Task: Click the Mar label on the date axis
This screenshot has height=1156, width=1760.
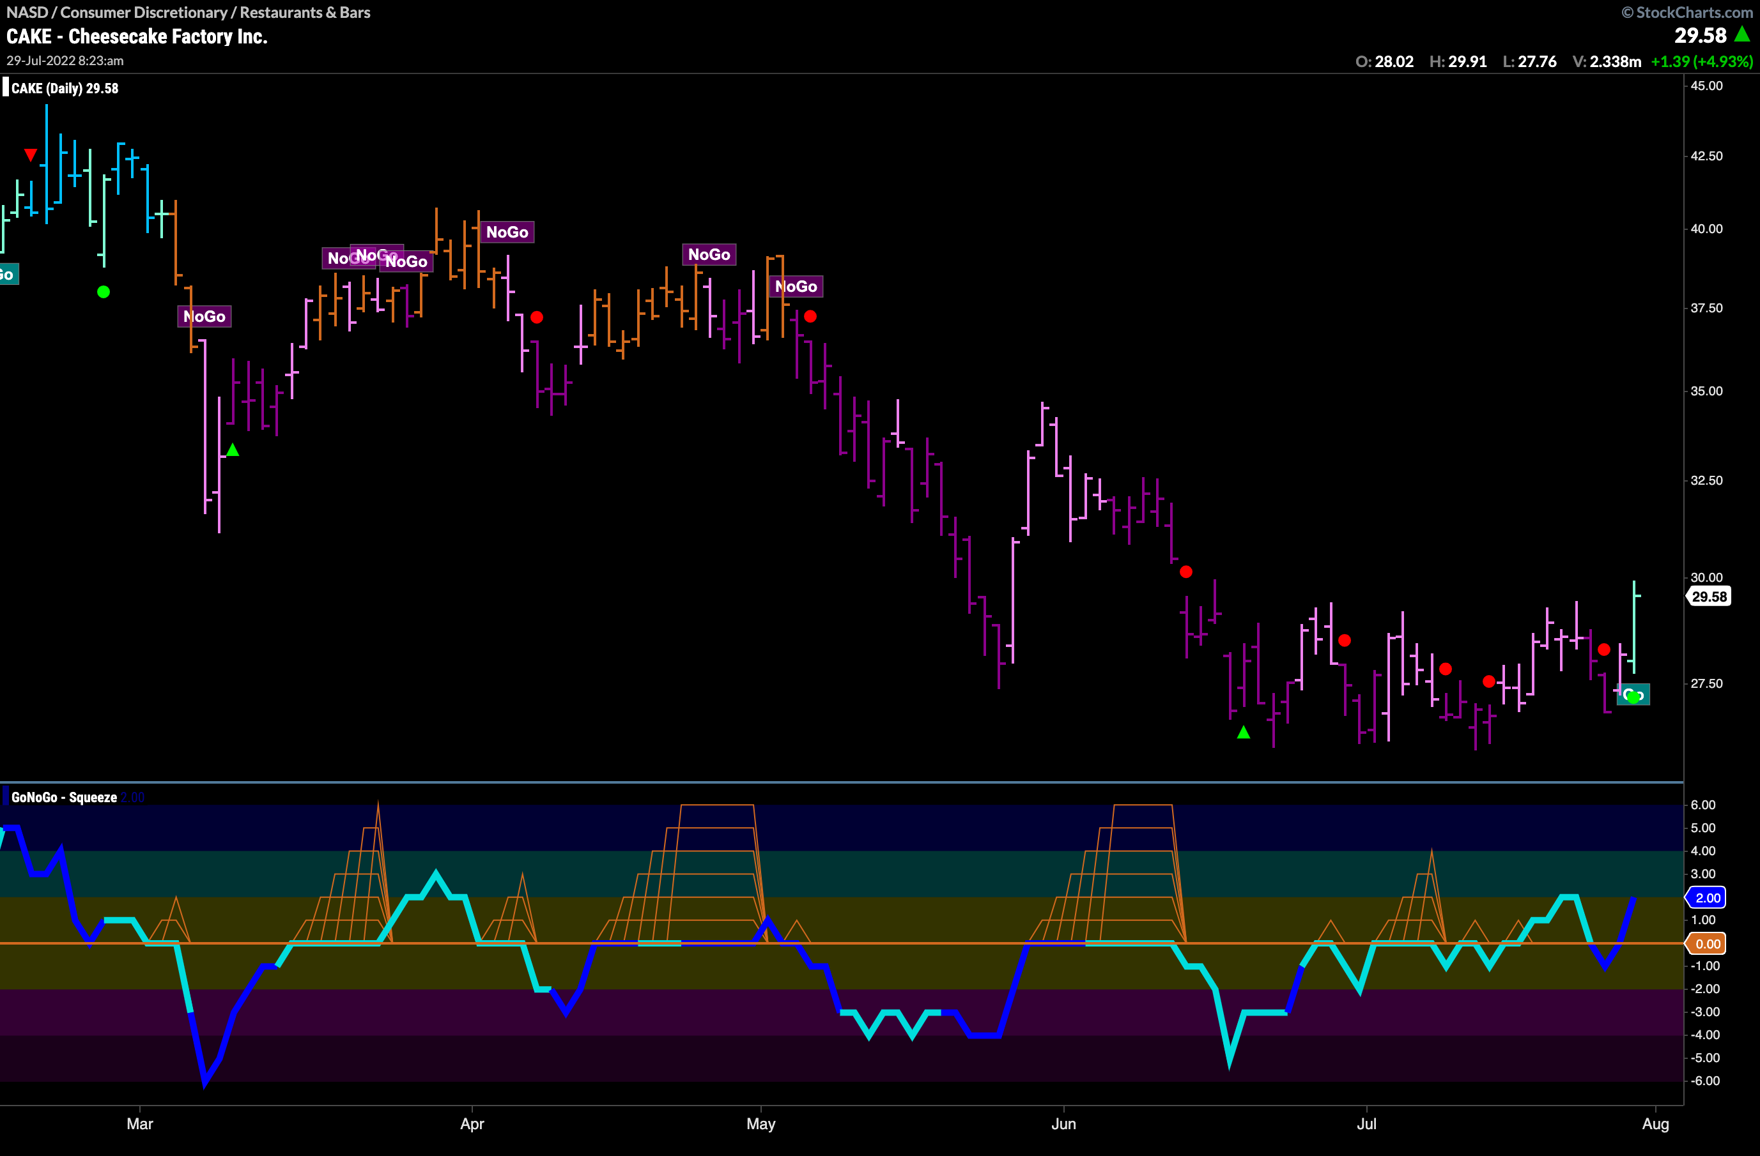Action: pyautogui.click(x=140, y=1123)
